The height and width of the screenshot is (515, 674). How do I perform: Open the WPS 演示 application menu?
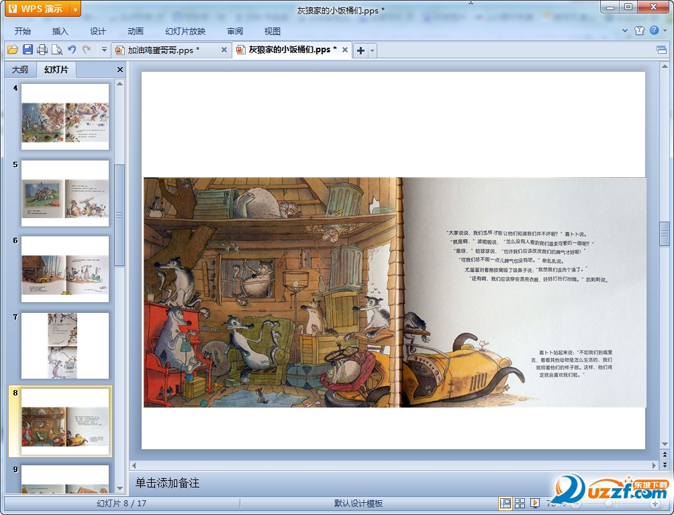pyautogui.click(x=38, y=9)
